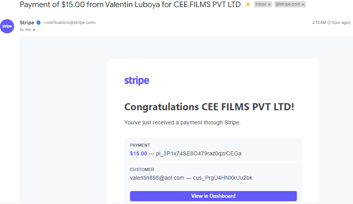The image size is (353, 204).
Task: Click the customer email valentin898@aol.com
Action: (x=157, y=178)
